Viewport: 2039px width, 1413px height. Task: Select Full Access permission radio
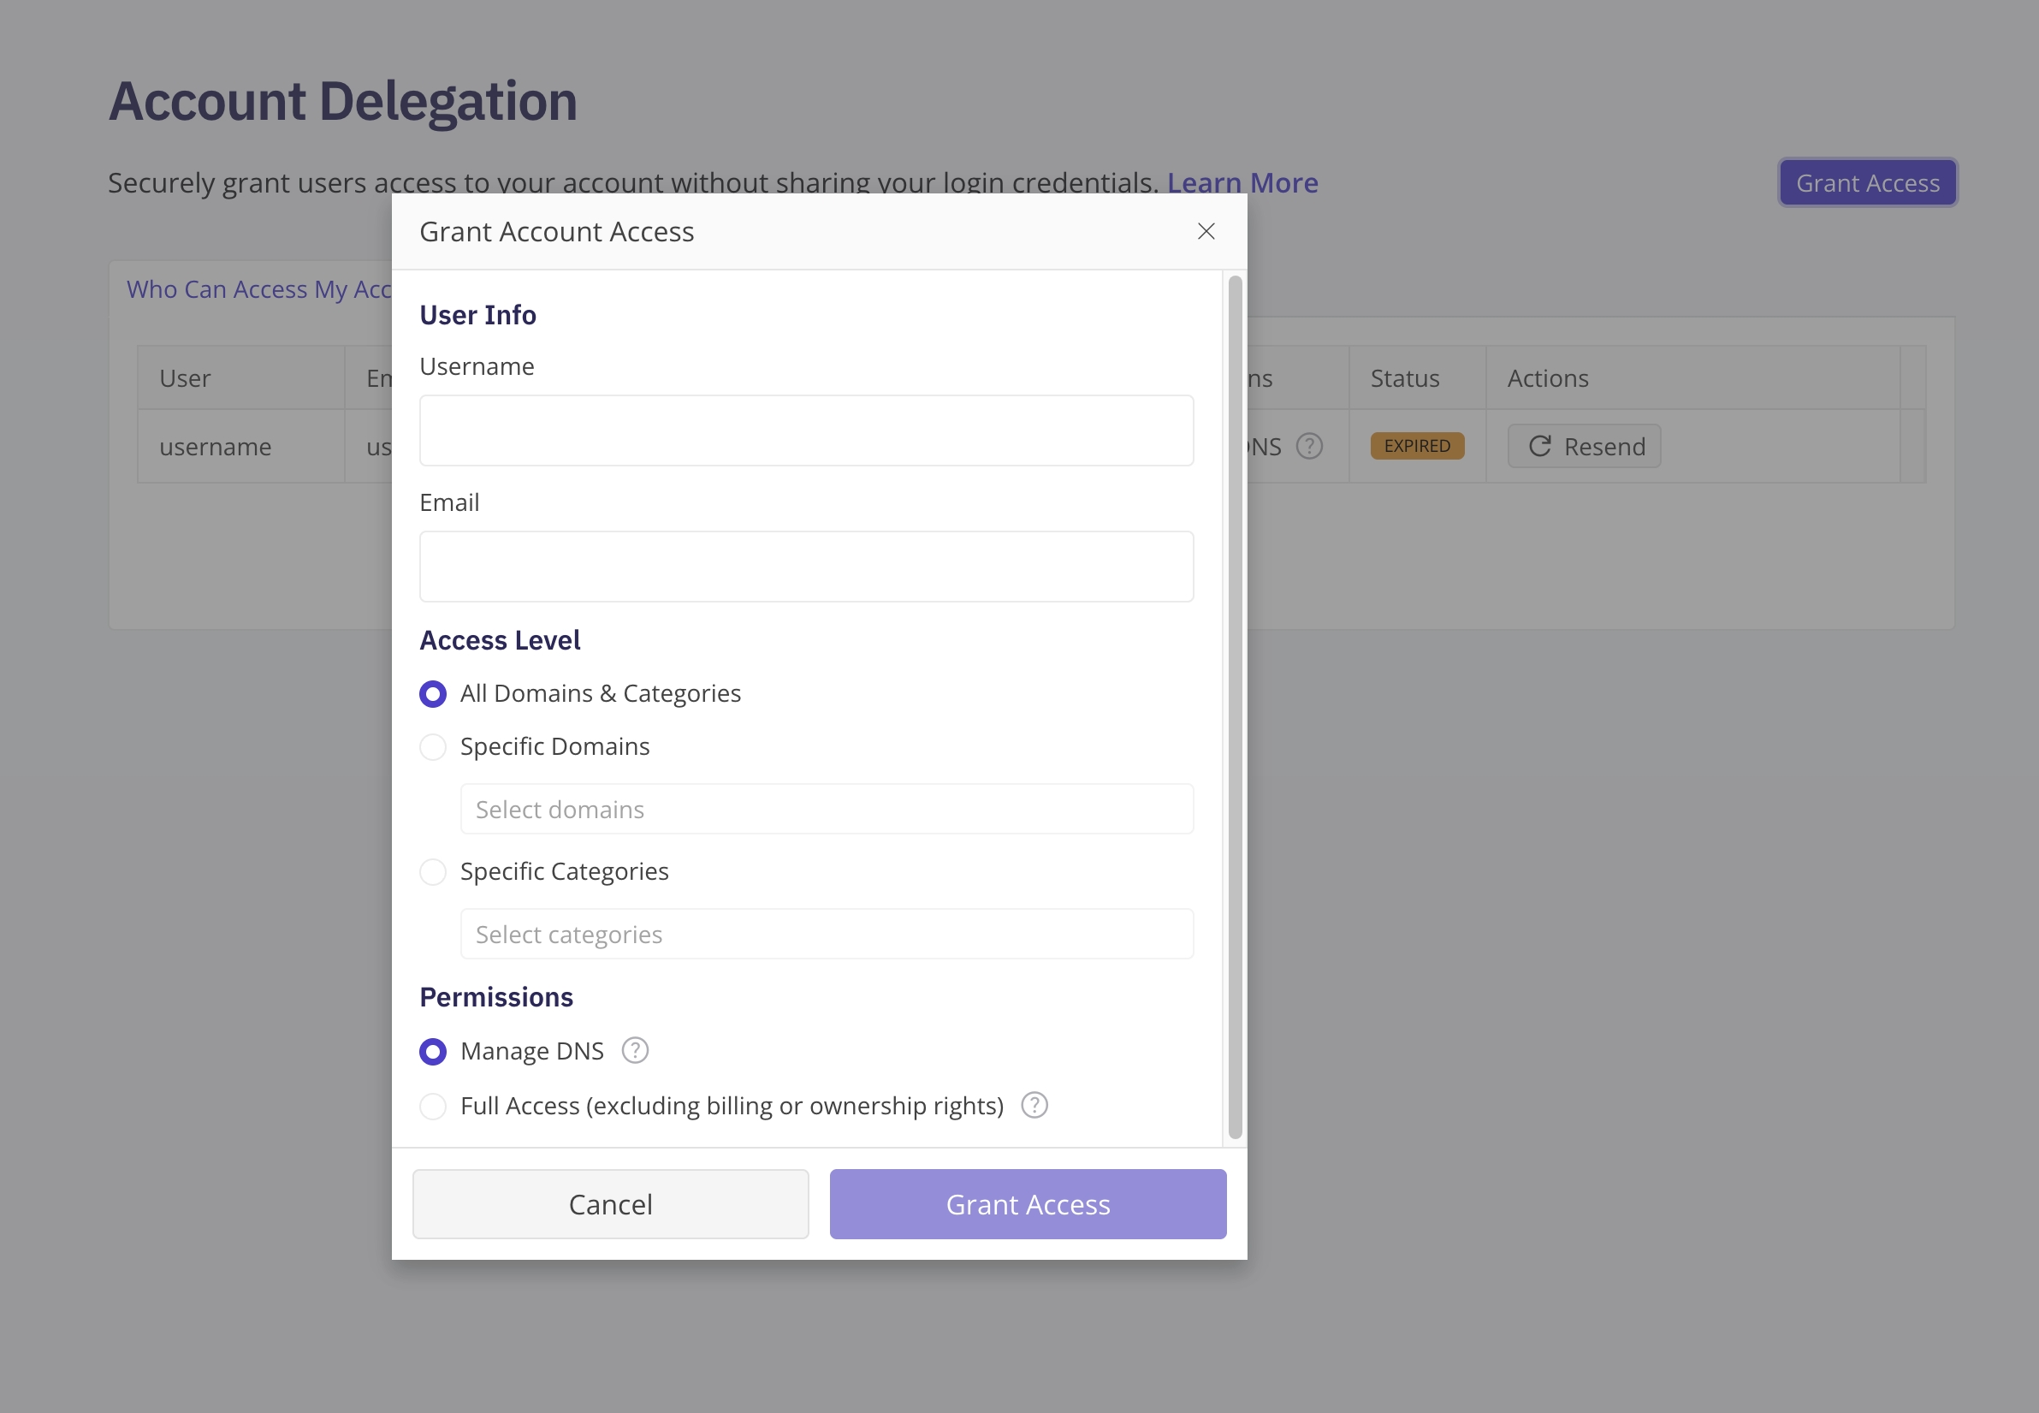tap(433, 1107)
